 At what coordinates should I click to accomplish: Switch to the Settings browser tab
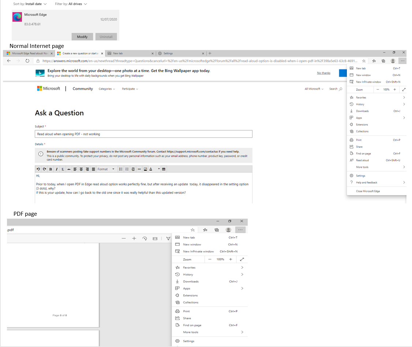(x=181, y=53)
